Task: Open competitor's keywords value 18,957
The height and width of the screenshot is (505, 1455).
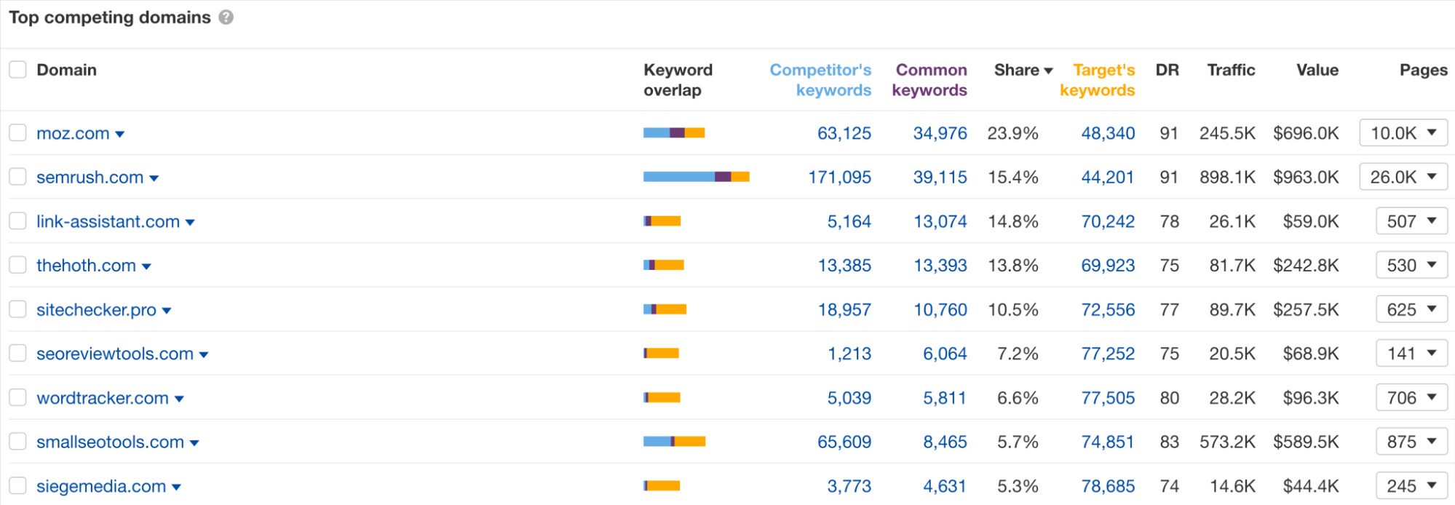Action: 844,310
